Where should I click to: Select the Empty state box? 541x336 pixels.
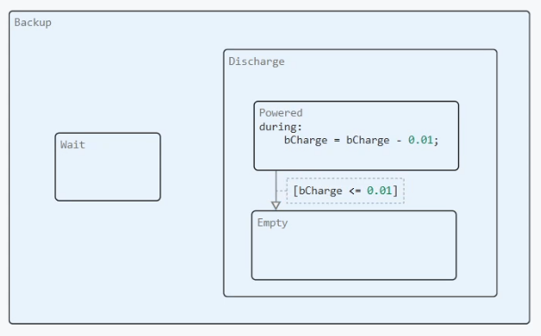pos(354,245)
